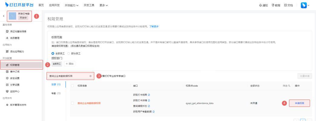Open 添加应用能力 in sidebar
This screenshot has width=316, height=121.
point(17,51)
